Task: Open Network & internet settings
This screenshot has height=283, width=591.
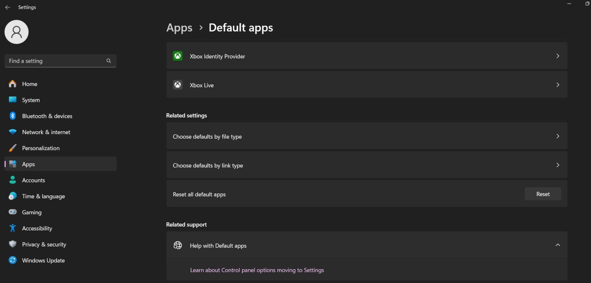Action: (46, 132)
